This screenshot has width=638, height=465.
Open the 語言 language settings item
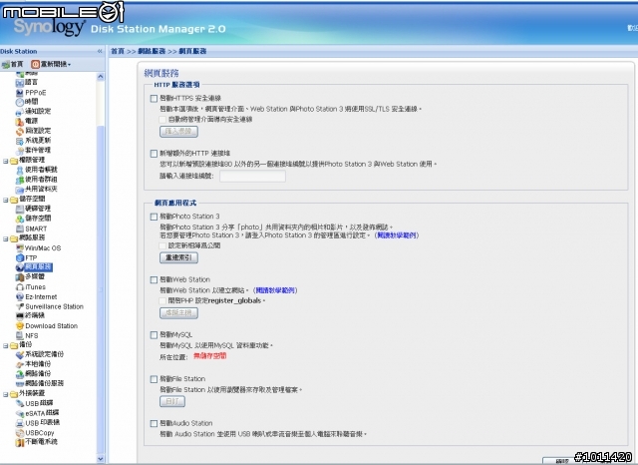[27, 83]
